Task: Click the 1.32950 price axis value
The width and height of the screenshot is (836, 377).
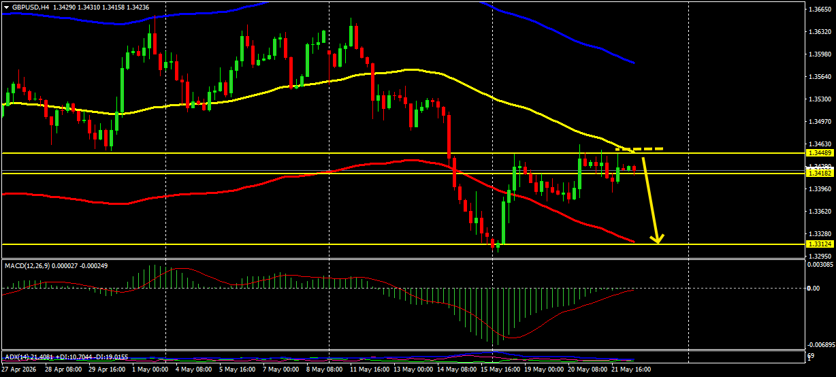Action: [818, 256]
